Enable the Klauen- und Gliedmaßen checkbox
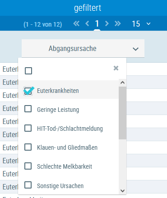 click(28, 147)
